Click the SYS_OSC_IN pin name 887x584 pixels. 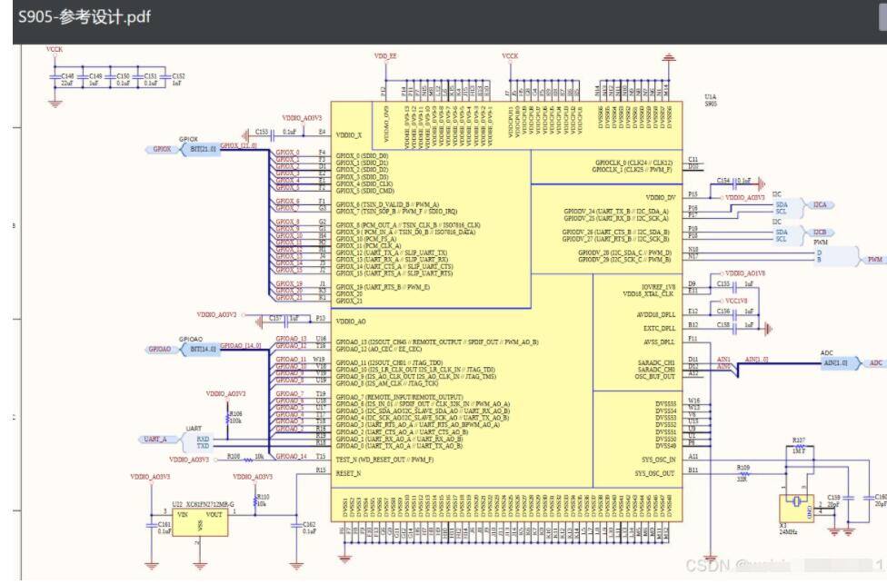[x=659, y=460]
